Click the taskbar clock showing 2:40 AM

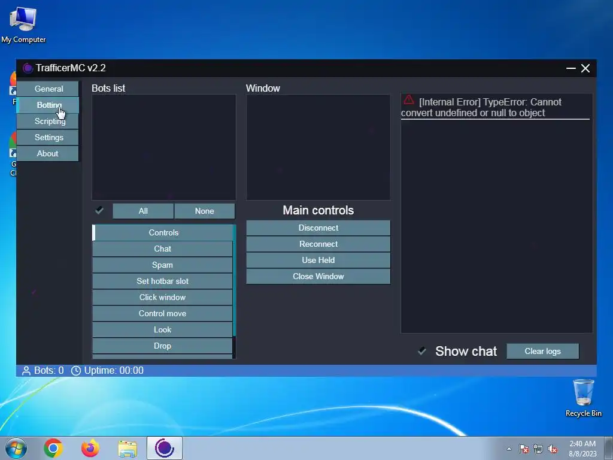(x=582, y=449)
